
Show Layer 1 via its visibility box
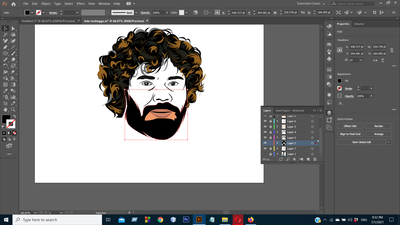[x=265, y=154]
